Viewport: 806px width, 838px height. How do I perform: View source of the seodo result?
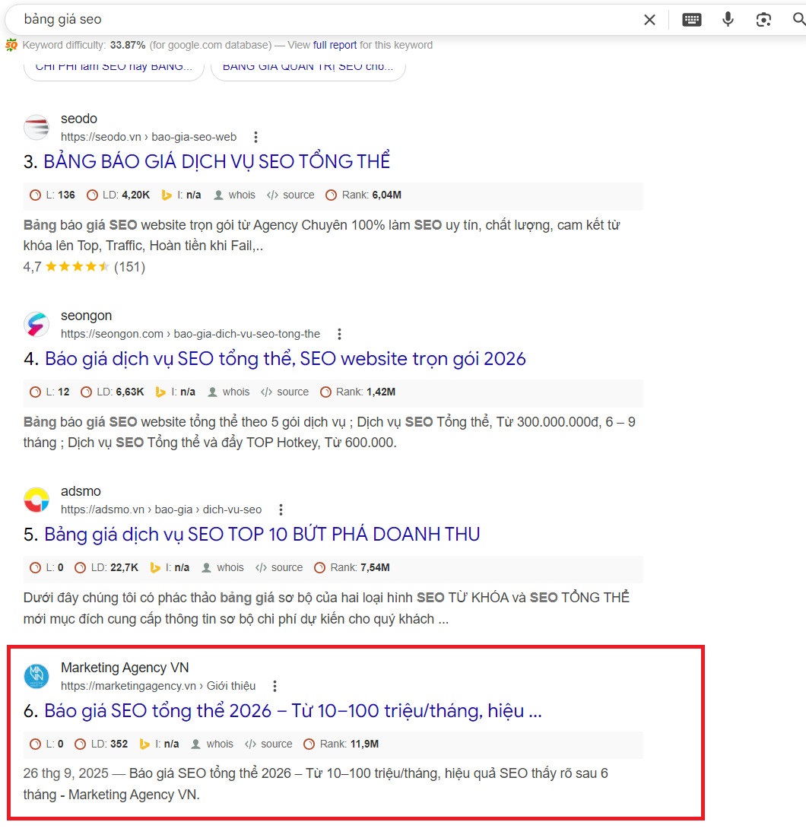tap(290, 195)
